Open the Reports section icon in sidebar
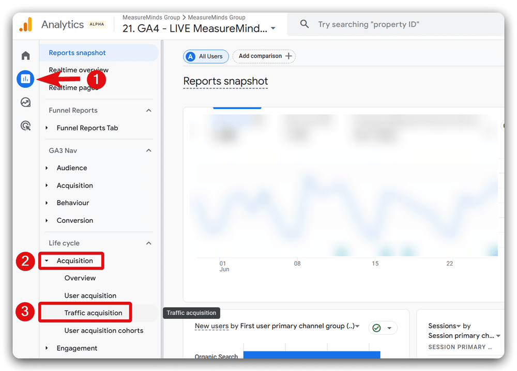Viewport: 517px width, 371px height. (25, 79)
